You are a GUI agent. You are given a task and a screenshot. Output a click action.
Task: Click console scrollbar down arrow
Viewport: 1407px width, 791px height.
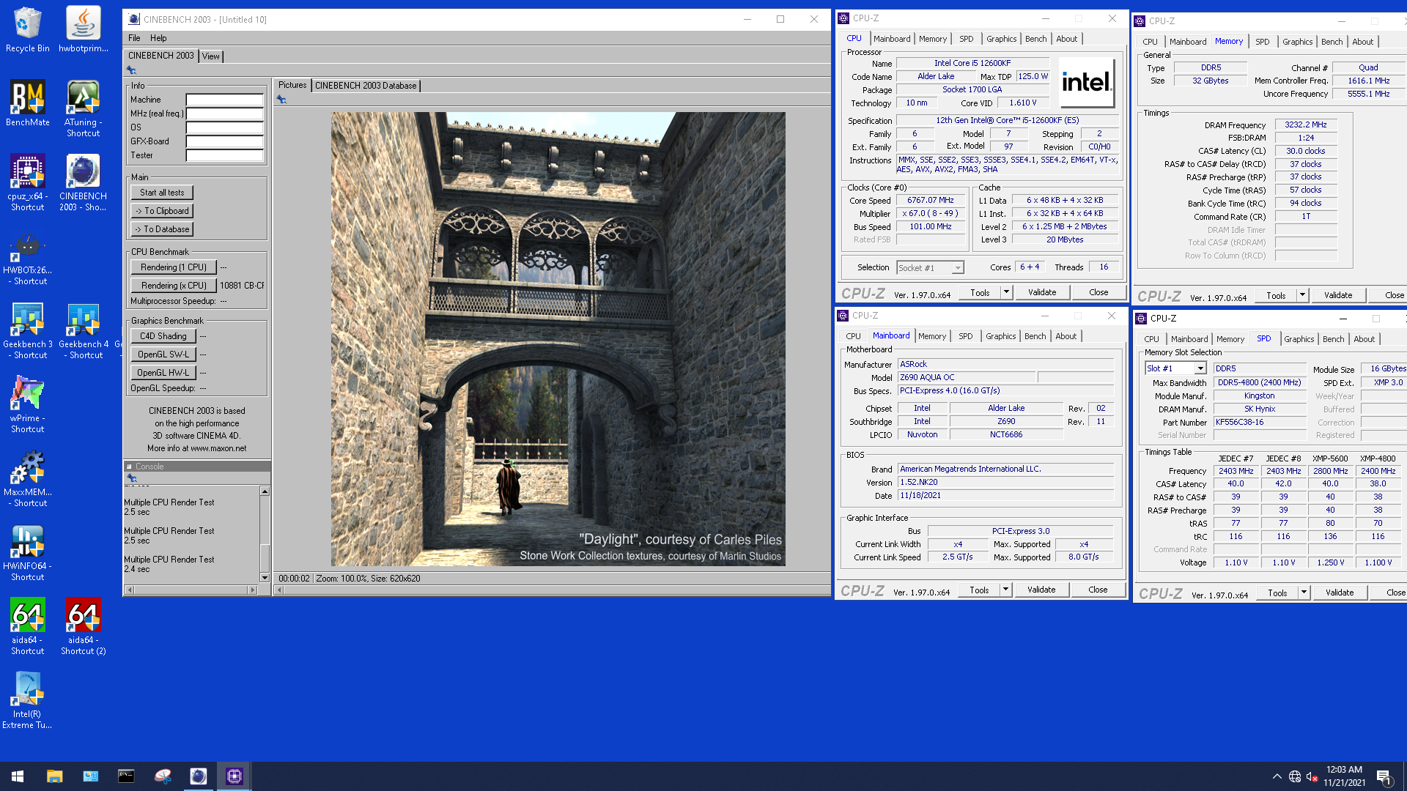pos(265,578)
